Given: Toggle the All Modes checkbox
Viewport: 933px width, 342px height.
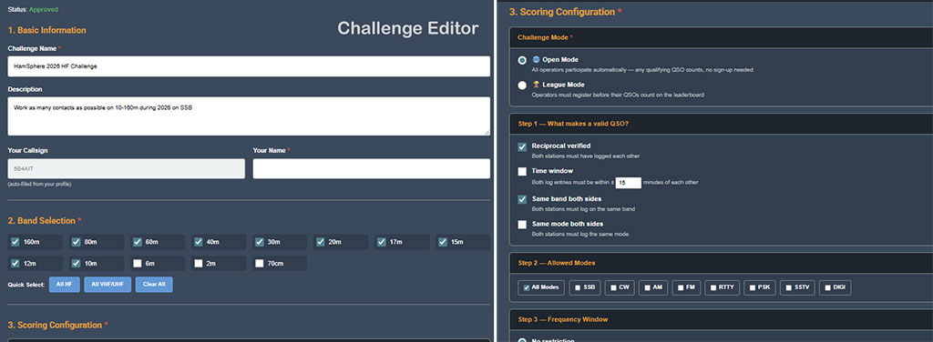Looking at the screenshot, I should [527, 287].
